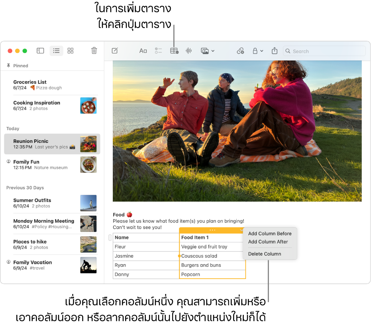Click the Places to hike thumbnail
371x324 pixels.
[88, 244]
